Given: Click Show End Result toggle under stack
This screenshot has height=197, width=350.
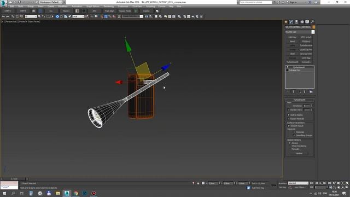Looking at the screenshot, I should point(294,92).
